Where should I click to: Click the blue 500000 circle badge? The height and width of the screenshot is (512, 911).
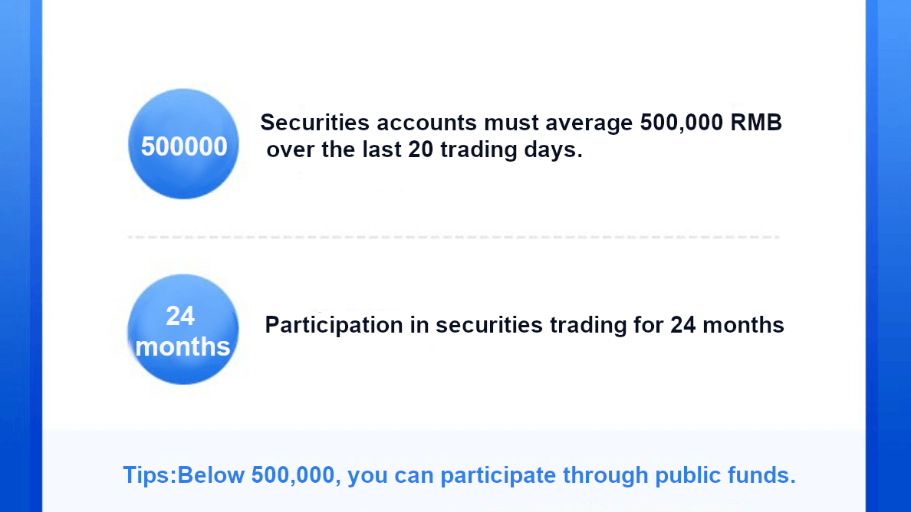pyautogui.click(x=183, y=144)
